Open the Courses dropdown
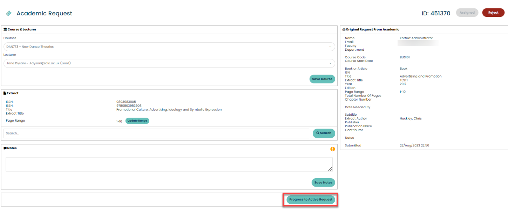This screenshot has height=217, width=508. [169, 46]
